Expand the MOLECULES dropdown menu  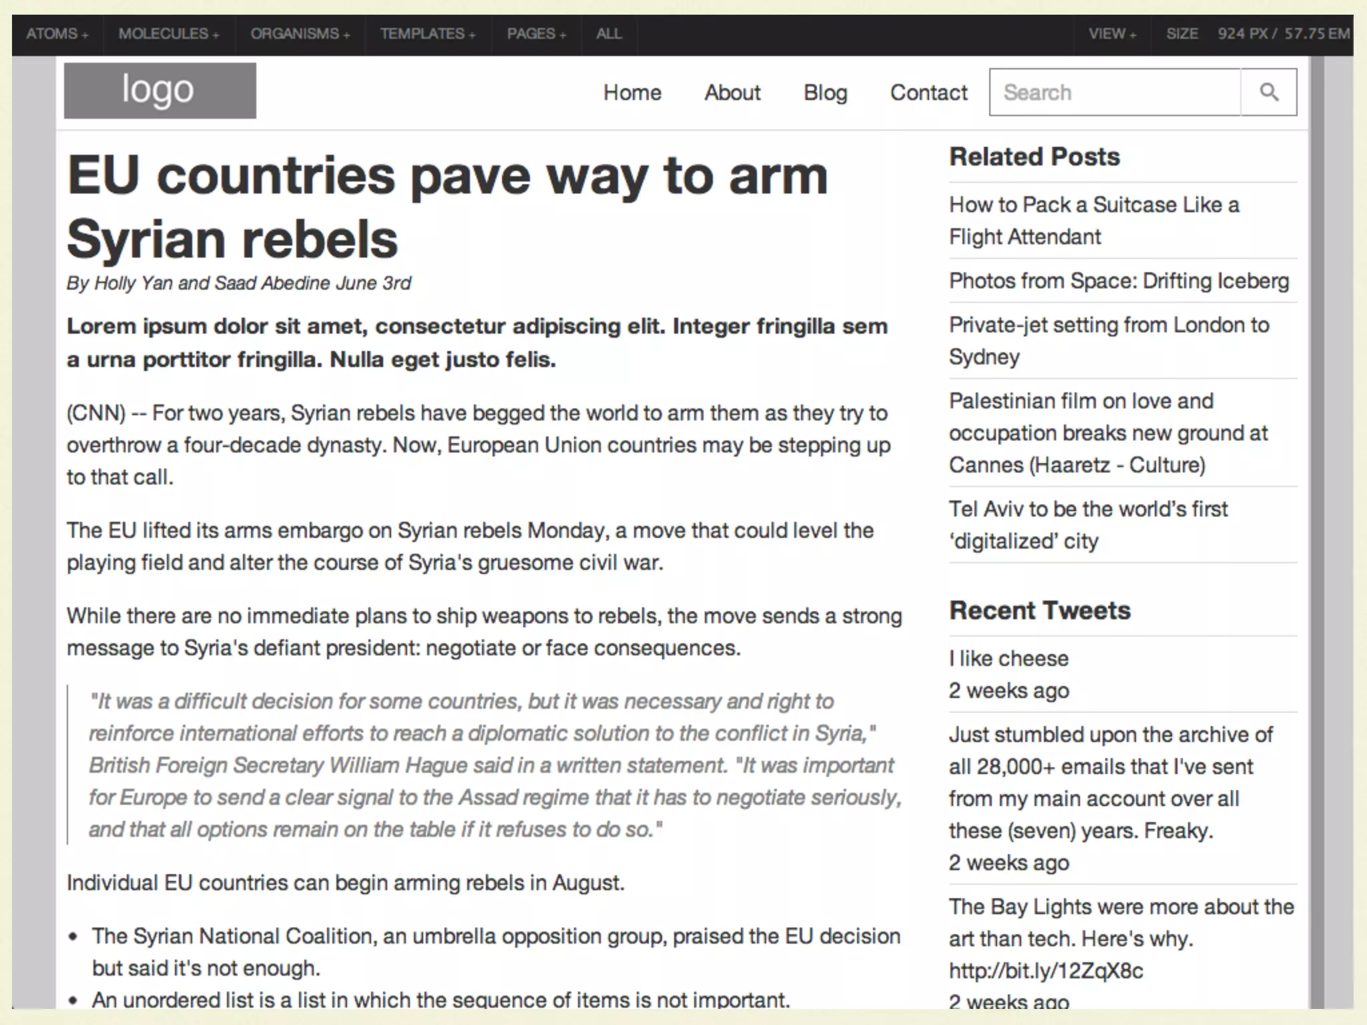point(168,34)
